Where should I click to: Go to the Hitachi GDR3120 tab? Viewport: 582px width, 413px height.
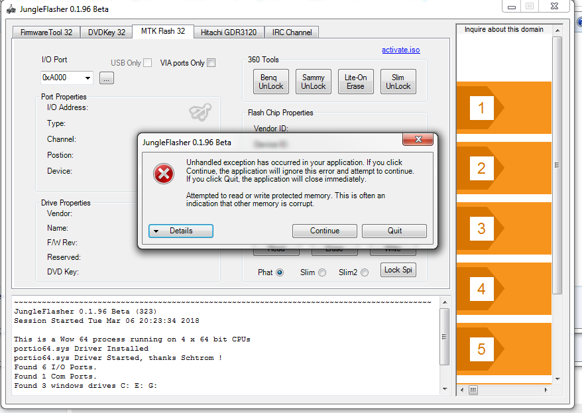coord(229,32)
